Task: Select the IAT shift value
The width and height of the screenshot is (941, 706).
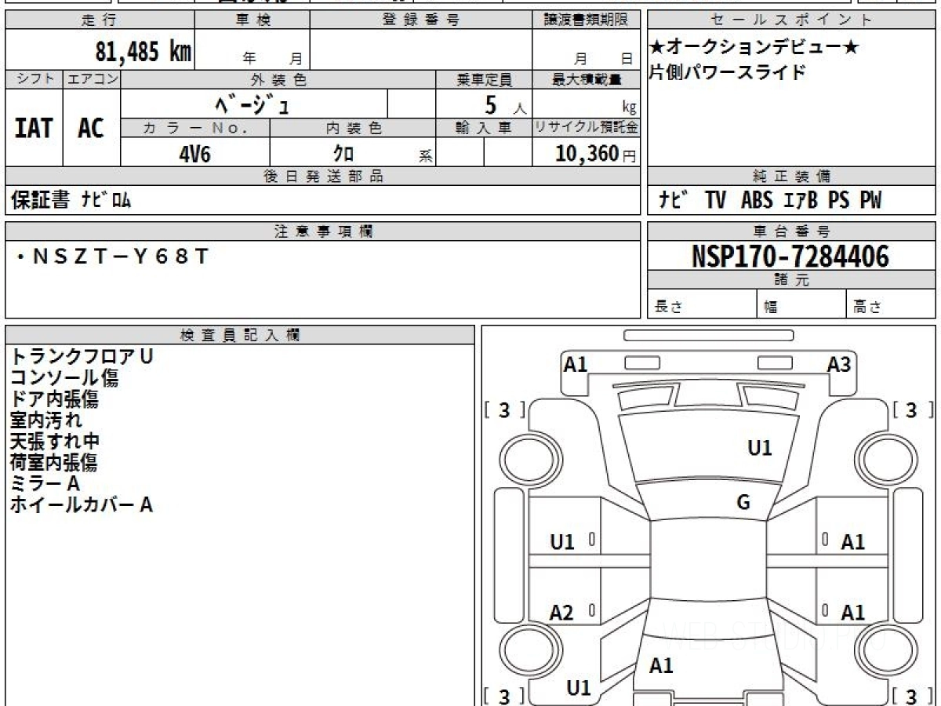Action: coord(34,129)
